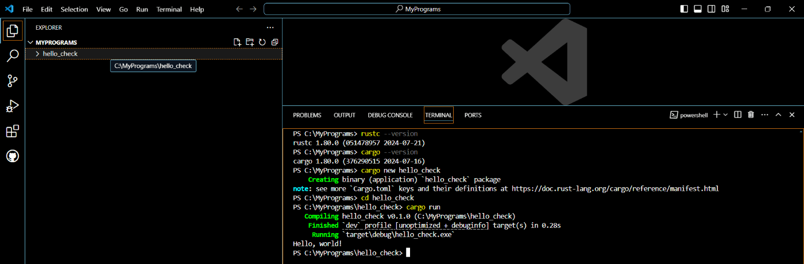Open the GitHub view in activity bar
804x264 pixels.
point(12,156)
